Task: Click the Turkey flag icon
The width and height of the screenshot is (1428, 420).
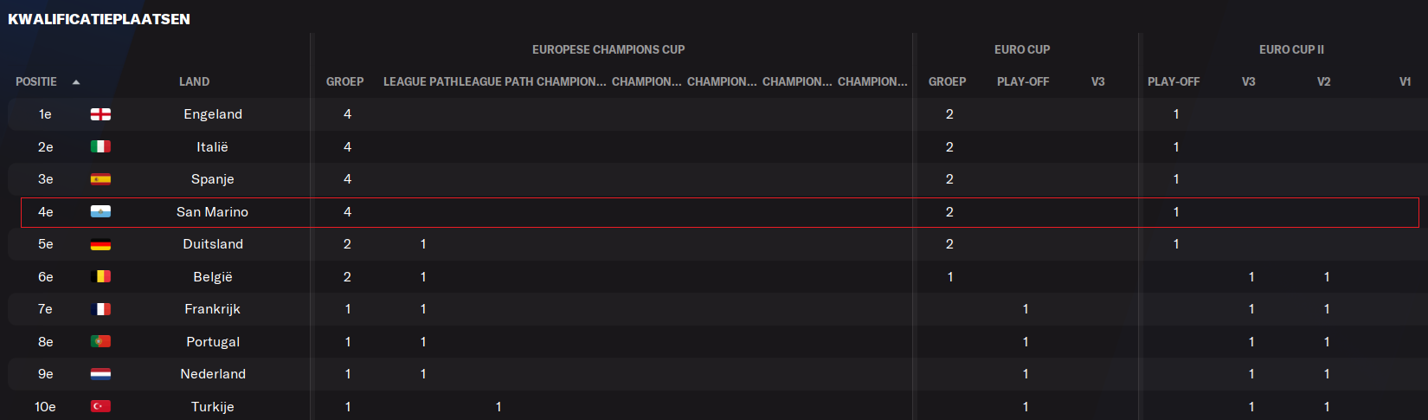Action: click(100, 406)
